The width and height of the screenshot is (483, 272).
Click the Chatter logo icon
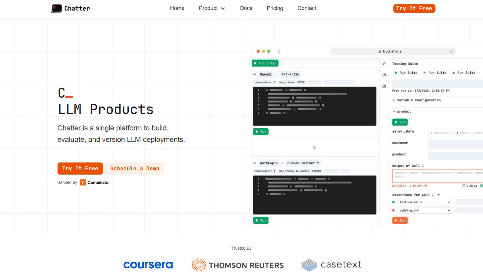(57, 8)
